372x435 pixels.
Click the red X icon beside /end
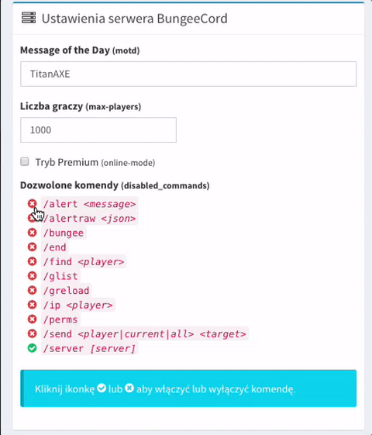[x=32, y=247]
